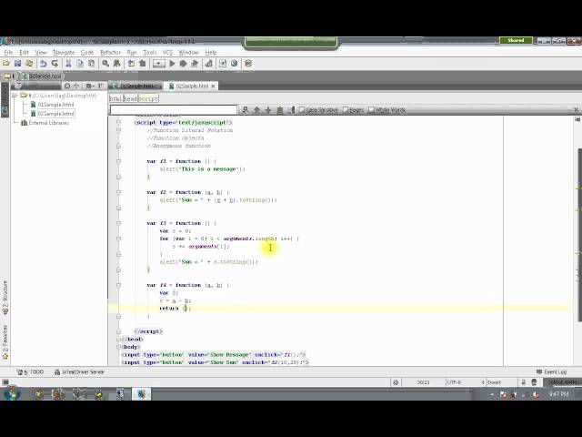This screenshot has height=437, width=582.
Task: Open the Help menu
Action: click(x=211, y=53)
